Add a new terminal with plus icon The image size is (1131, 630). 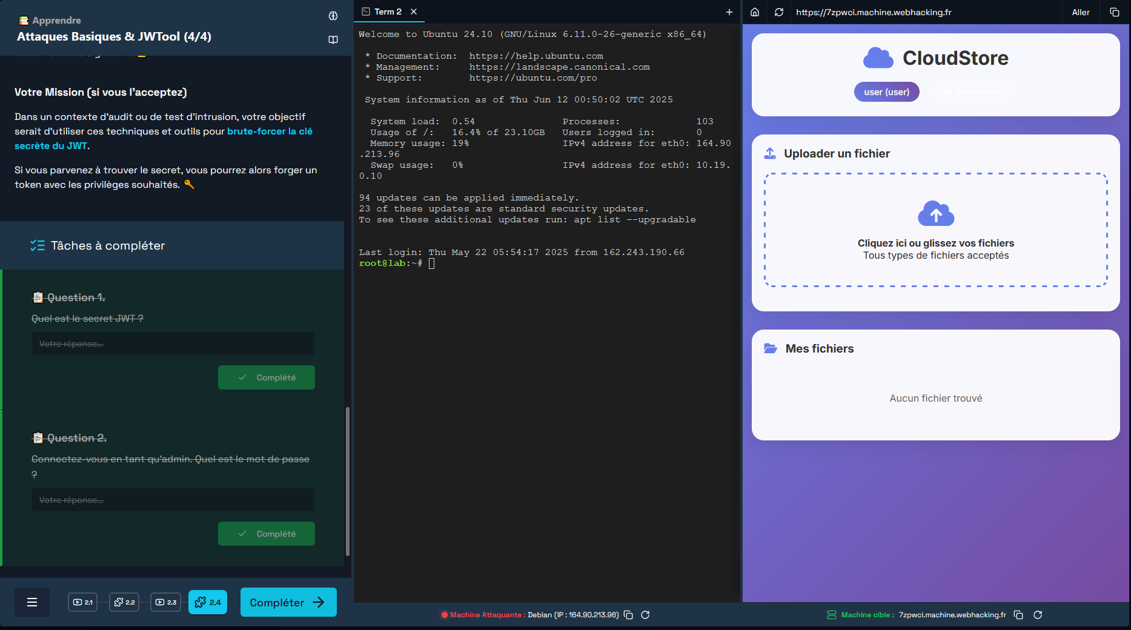(x=729, y=12)
